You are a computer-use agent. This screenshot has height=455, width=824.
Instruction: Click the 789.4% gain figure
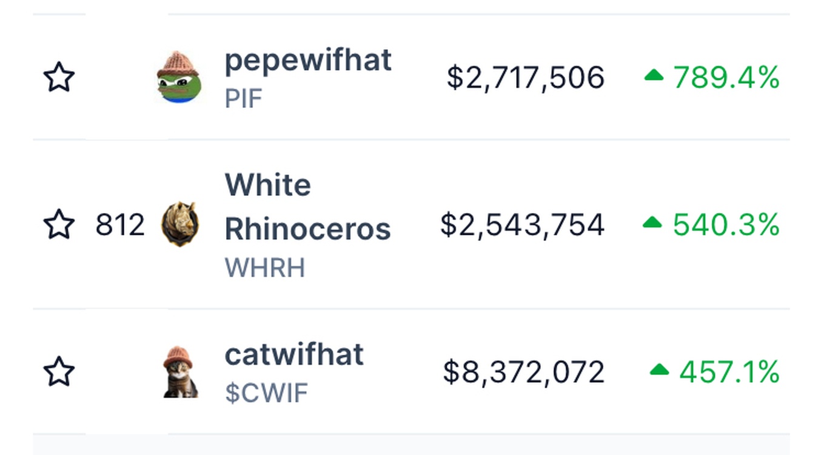tap(726, 78)
